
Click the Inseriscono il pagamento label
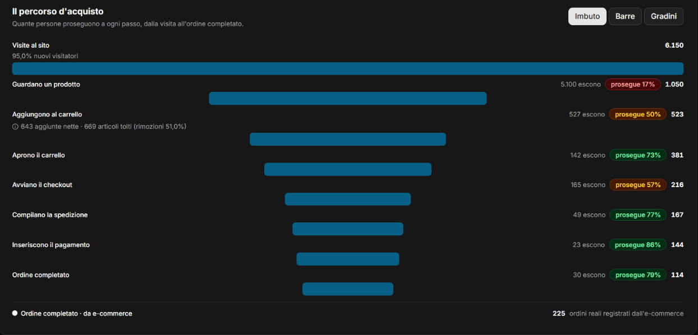coord(51,245)
